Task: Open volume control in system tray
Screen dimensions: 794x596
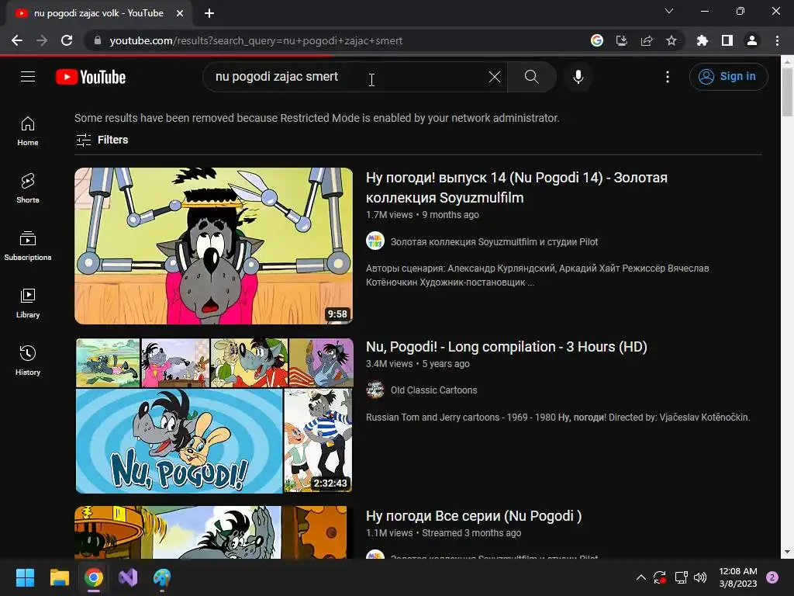Action: click(x=700, y=577)
